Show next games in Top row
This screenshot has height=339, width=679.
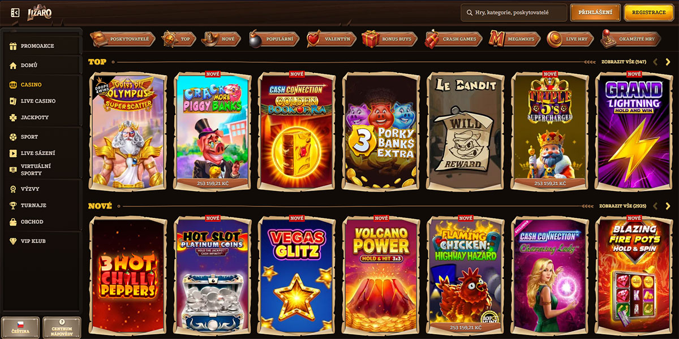[x=668, y=62]
